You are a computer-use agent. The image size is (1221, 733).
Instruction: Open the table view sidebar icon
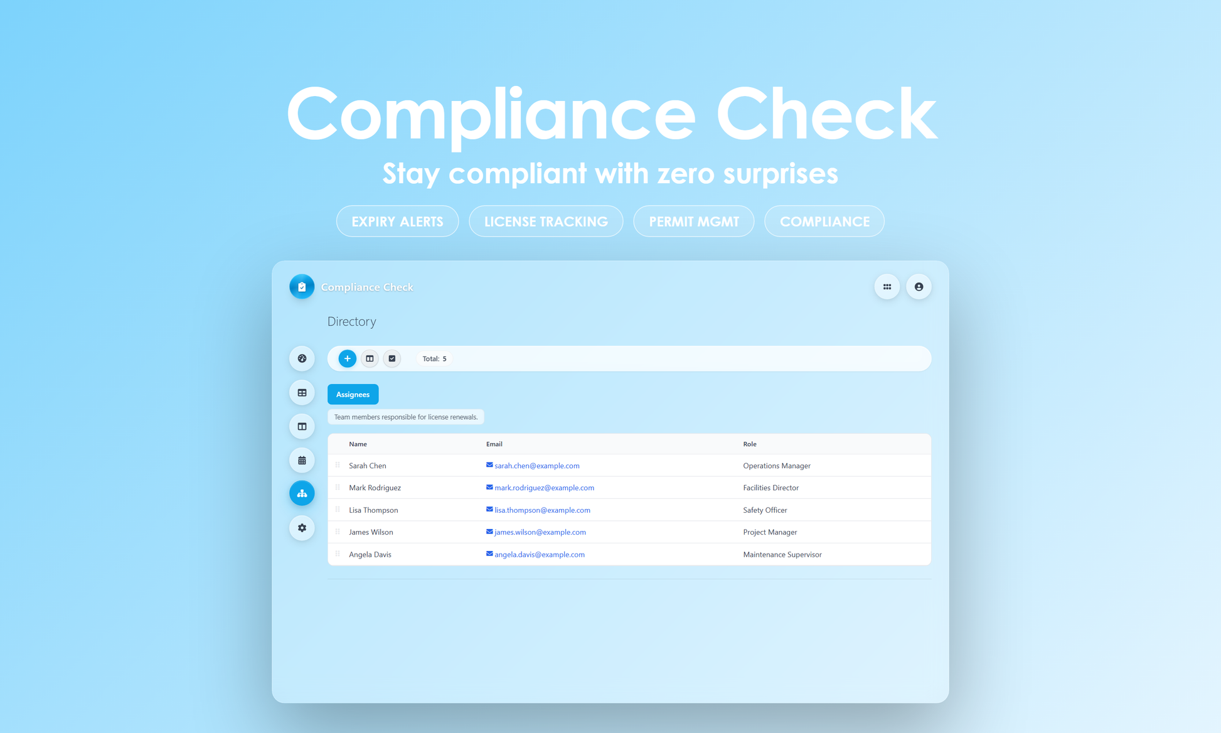coord(302,392)
